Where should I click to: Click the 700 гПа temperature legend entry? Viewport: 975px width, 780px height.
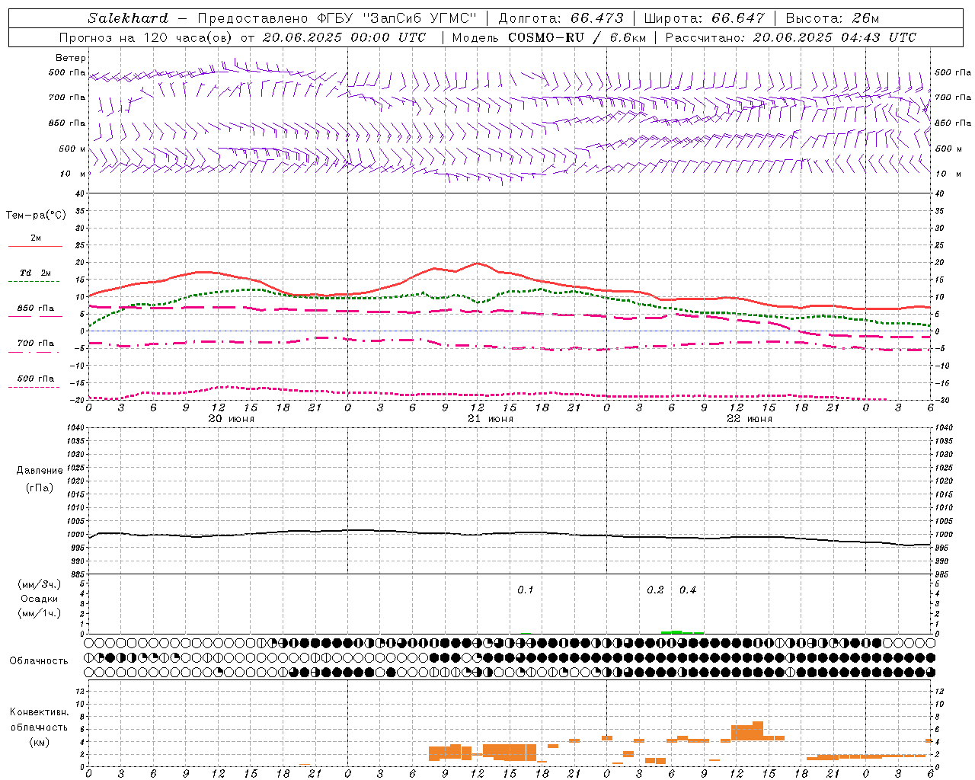(x=35, y=344)
